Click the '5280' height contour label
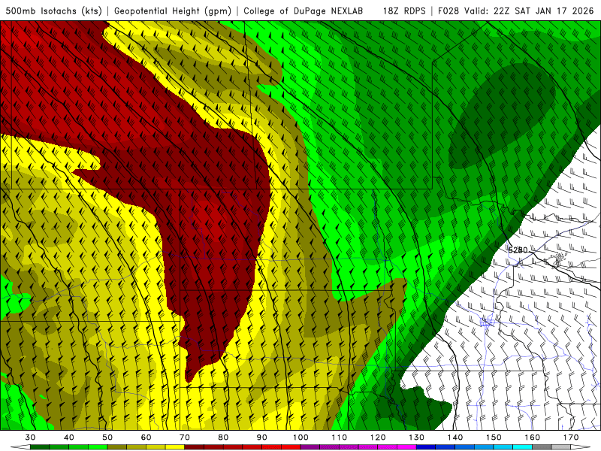This screenshot has height=451, width=601. point(518,250)
